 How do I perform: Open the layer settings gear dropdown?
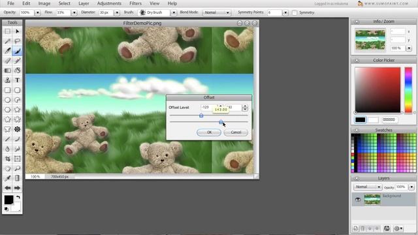point(398,228)
